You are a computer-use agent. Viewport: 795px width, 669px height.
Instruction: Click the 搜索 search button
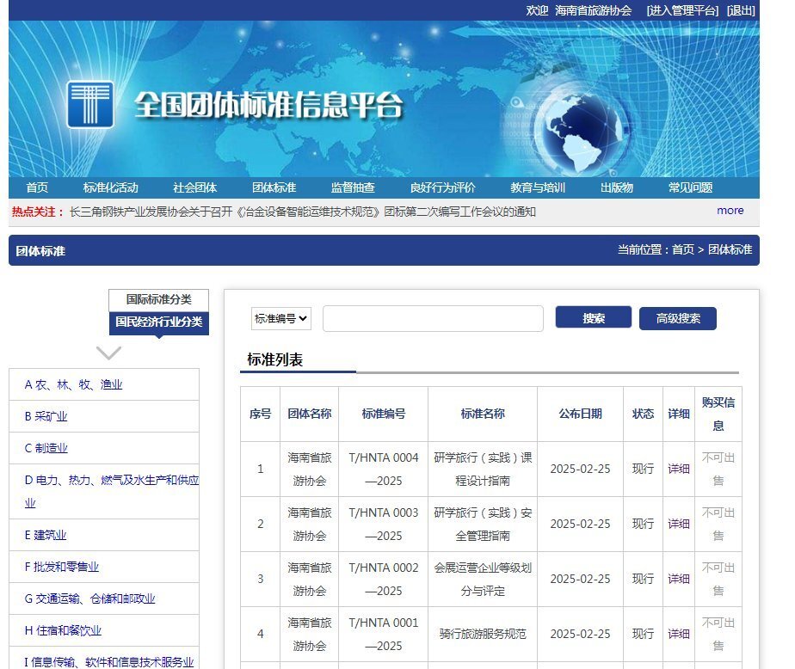pyautogui.click(x=593, y=317)
